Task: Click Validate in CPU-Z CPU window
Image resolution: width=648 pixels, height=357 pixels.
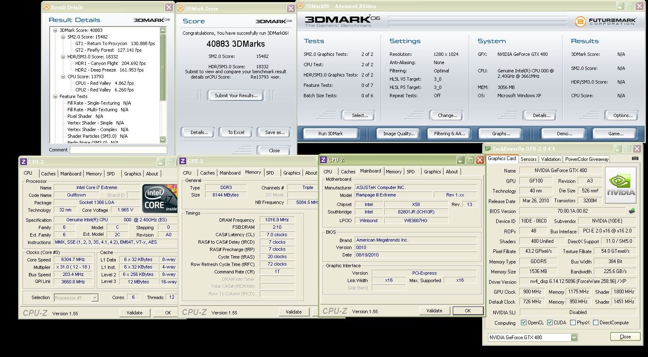Action: pos(134,313)
